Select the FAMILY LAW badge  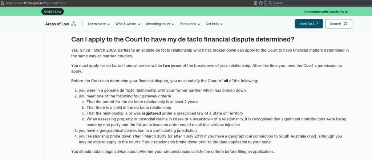pos(53,12)
